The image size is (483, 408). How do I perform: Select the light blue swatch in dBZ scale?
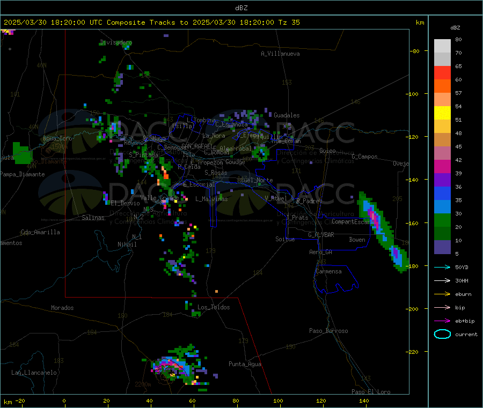pyautogui.click(x=442, y=207)
